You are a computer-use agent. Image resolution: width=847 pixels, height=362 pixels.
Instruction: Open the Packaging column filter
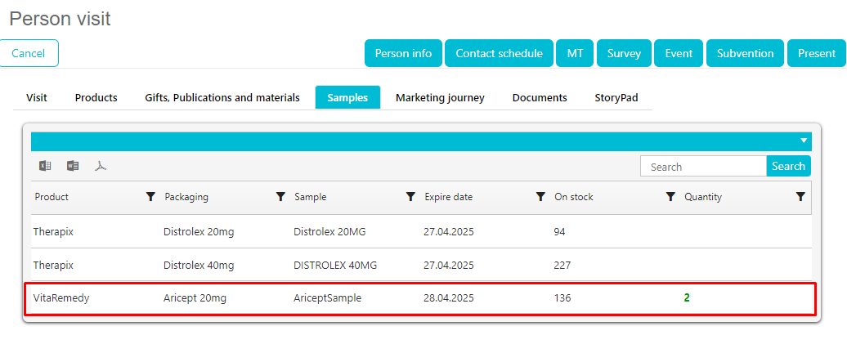280,197
